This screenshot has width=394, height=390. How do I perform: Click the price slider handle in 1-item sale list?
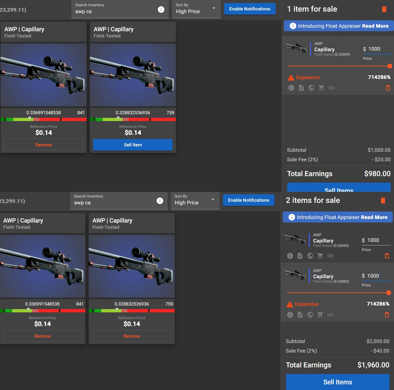[x=390, y=66]
